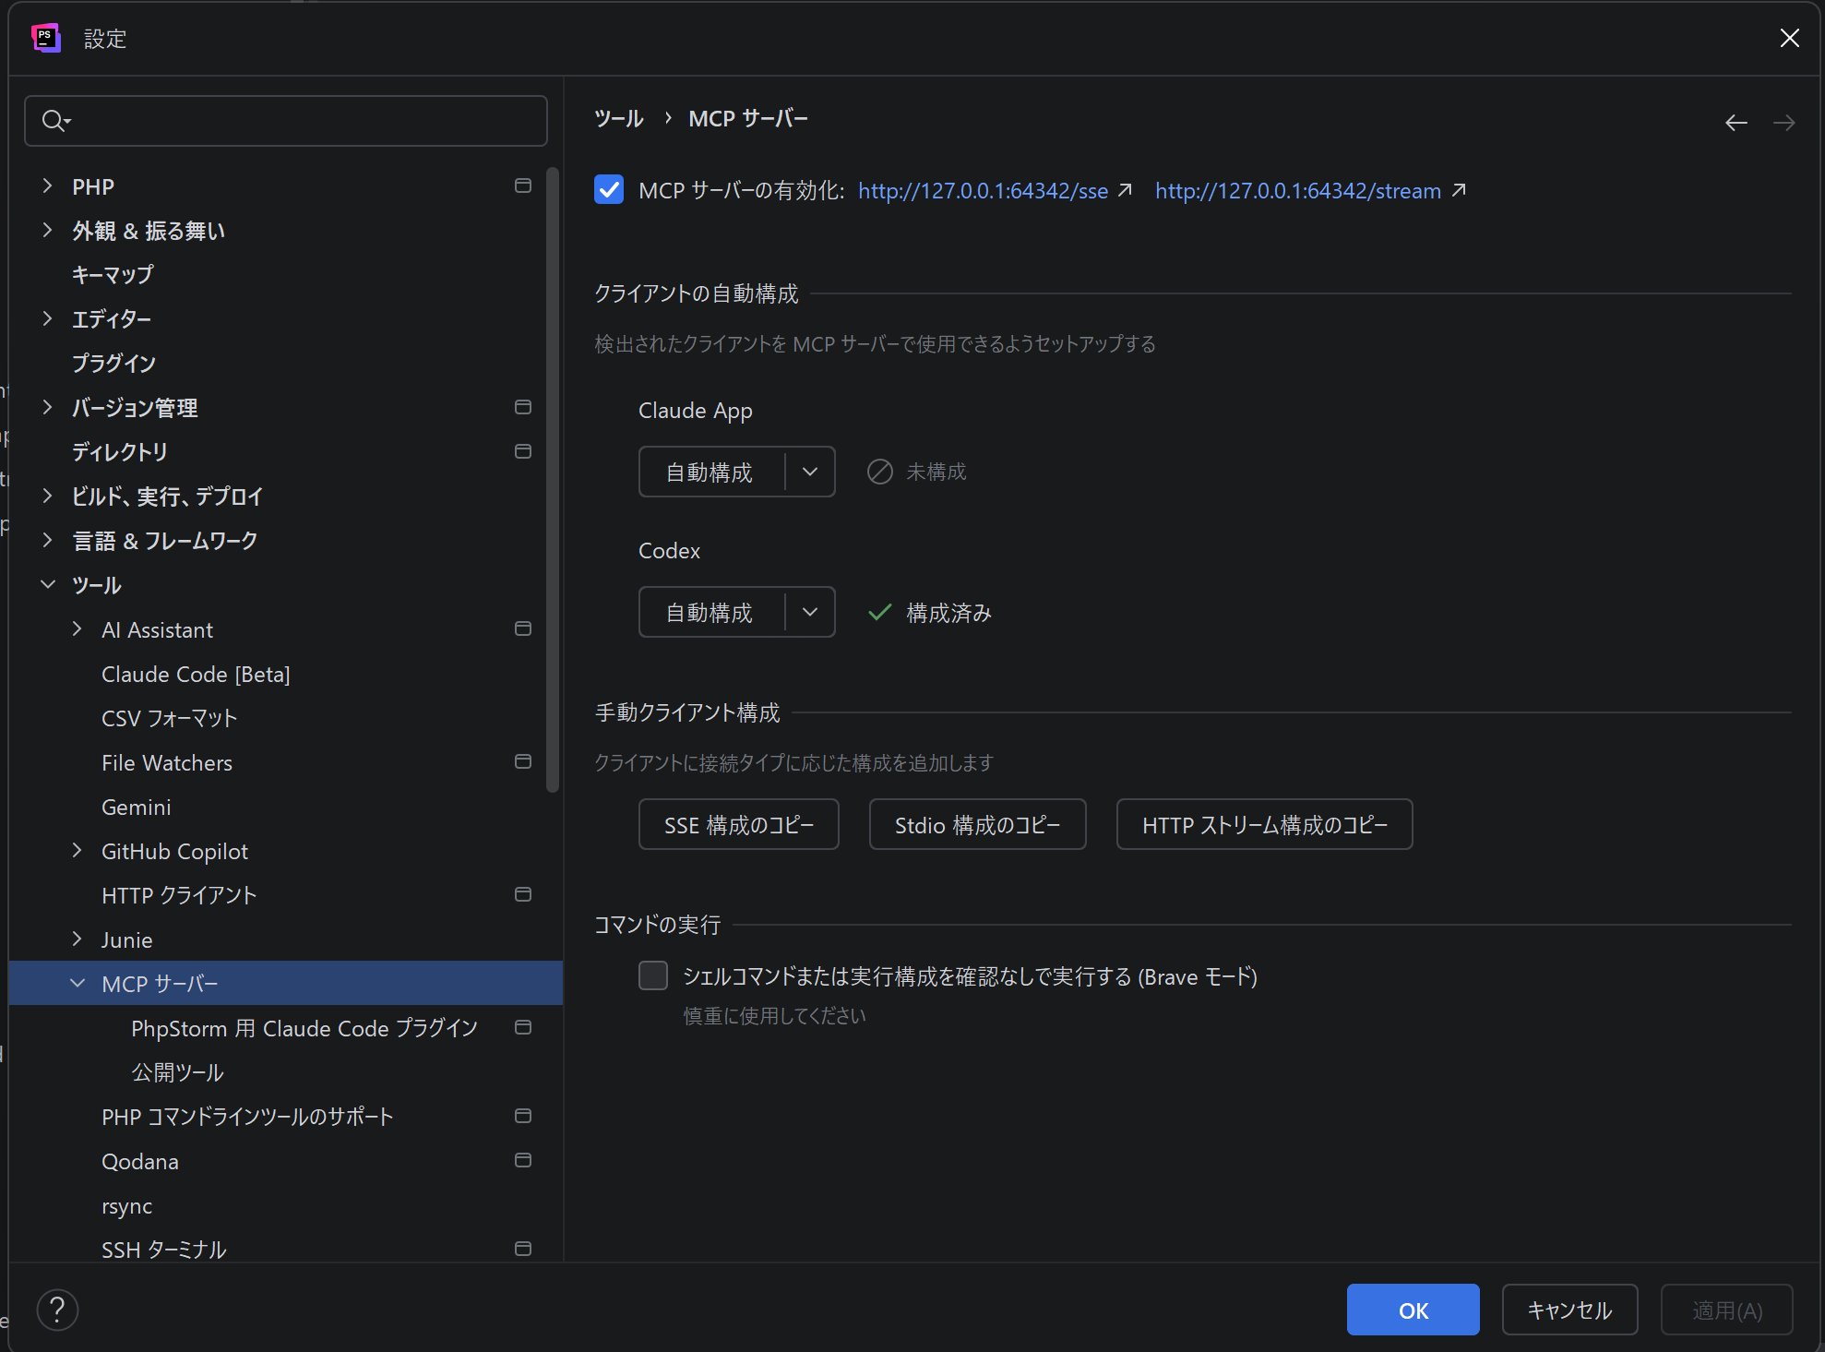Screen dimensions: 1825x1352
Task: Open external arrow next to sse URL
Action: click(1126, 190)
